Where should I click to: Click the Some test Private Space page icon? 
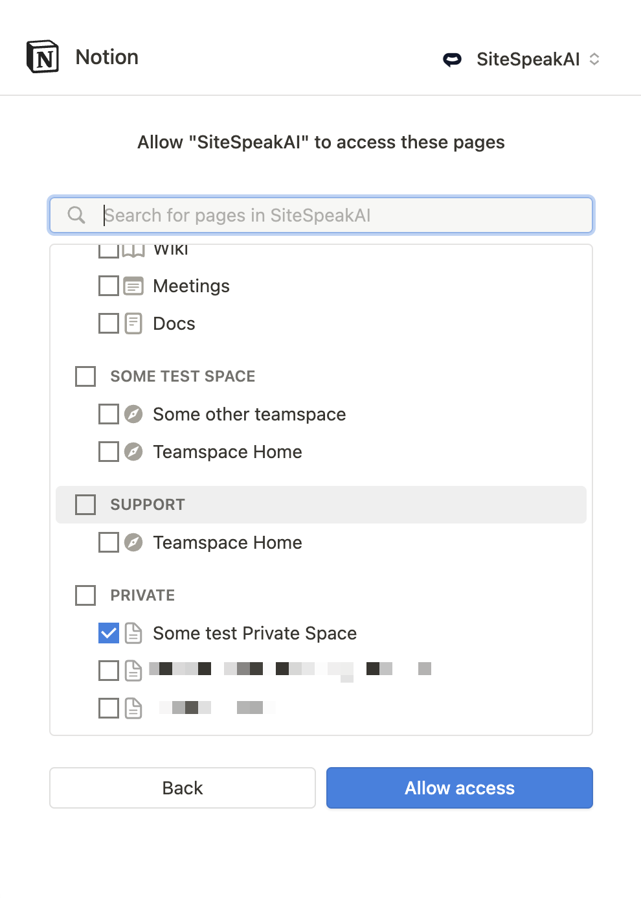pyautogui.click(x=133, y=633)
